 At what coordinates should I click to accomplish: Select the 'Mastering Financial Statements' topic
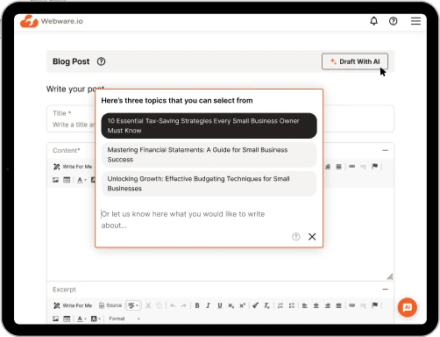[x=209, y=154]
